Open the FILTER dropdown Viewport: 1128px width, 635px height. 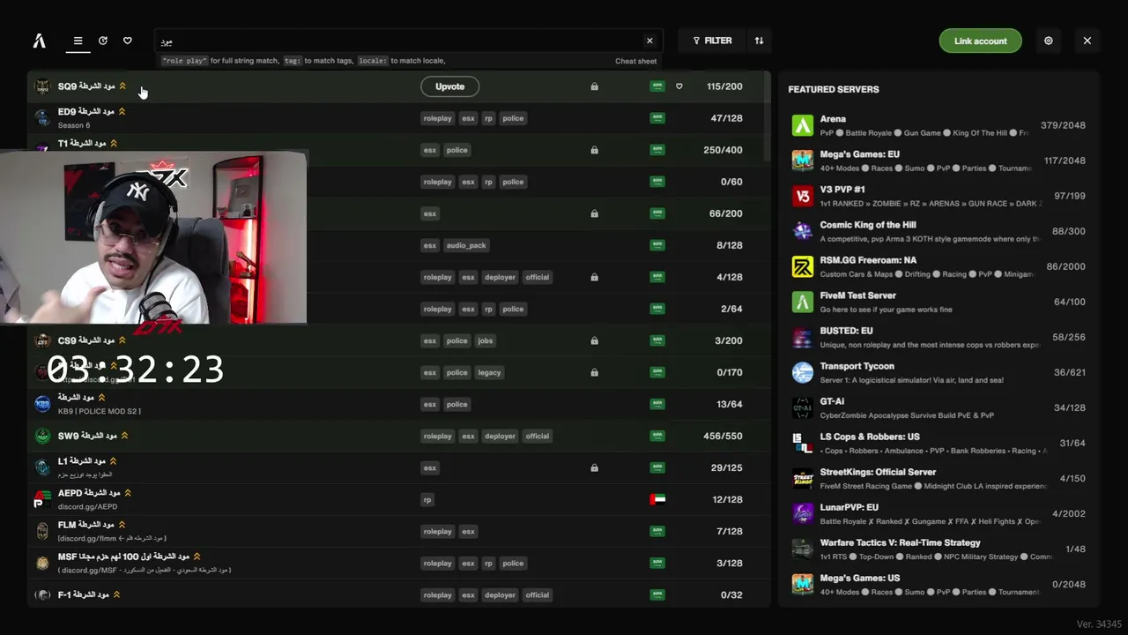712,41
